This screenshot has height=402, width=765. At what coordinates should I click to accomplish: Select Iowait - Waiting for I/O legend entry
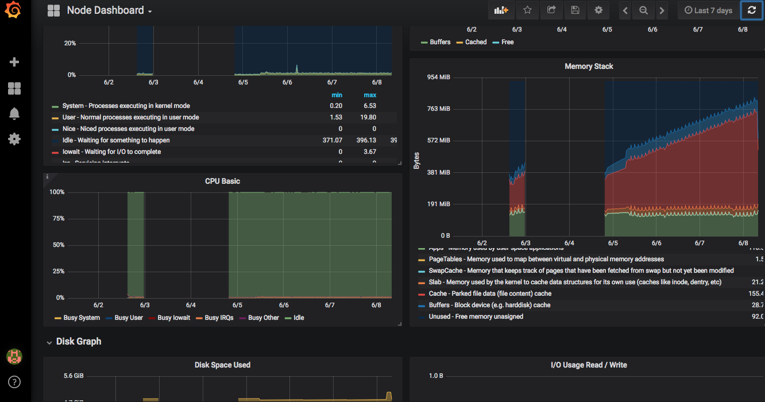coord(111,152)
